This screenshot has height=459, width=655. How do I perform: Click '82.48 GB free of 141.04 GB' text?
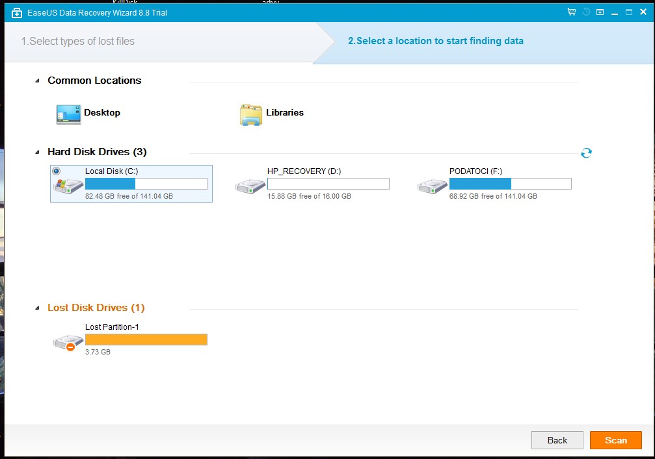[x=129, y=196]
